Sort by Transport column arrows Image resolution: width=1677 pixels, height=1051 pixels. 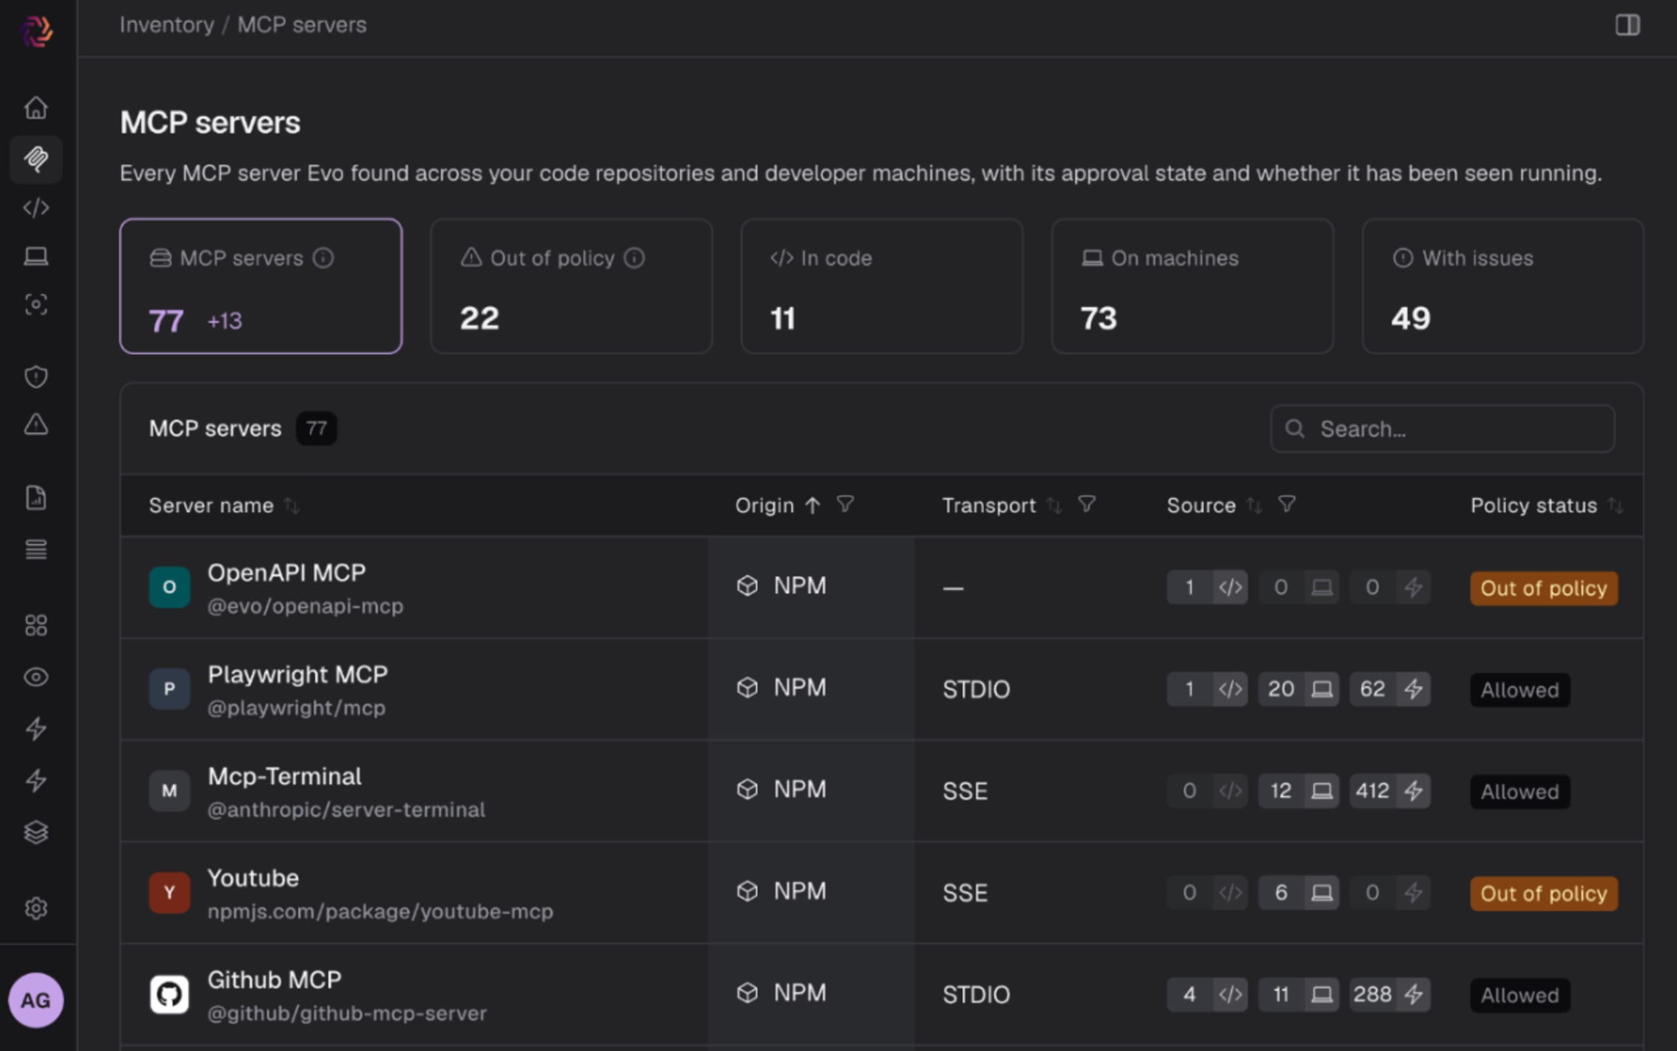pos(1054,506)
